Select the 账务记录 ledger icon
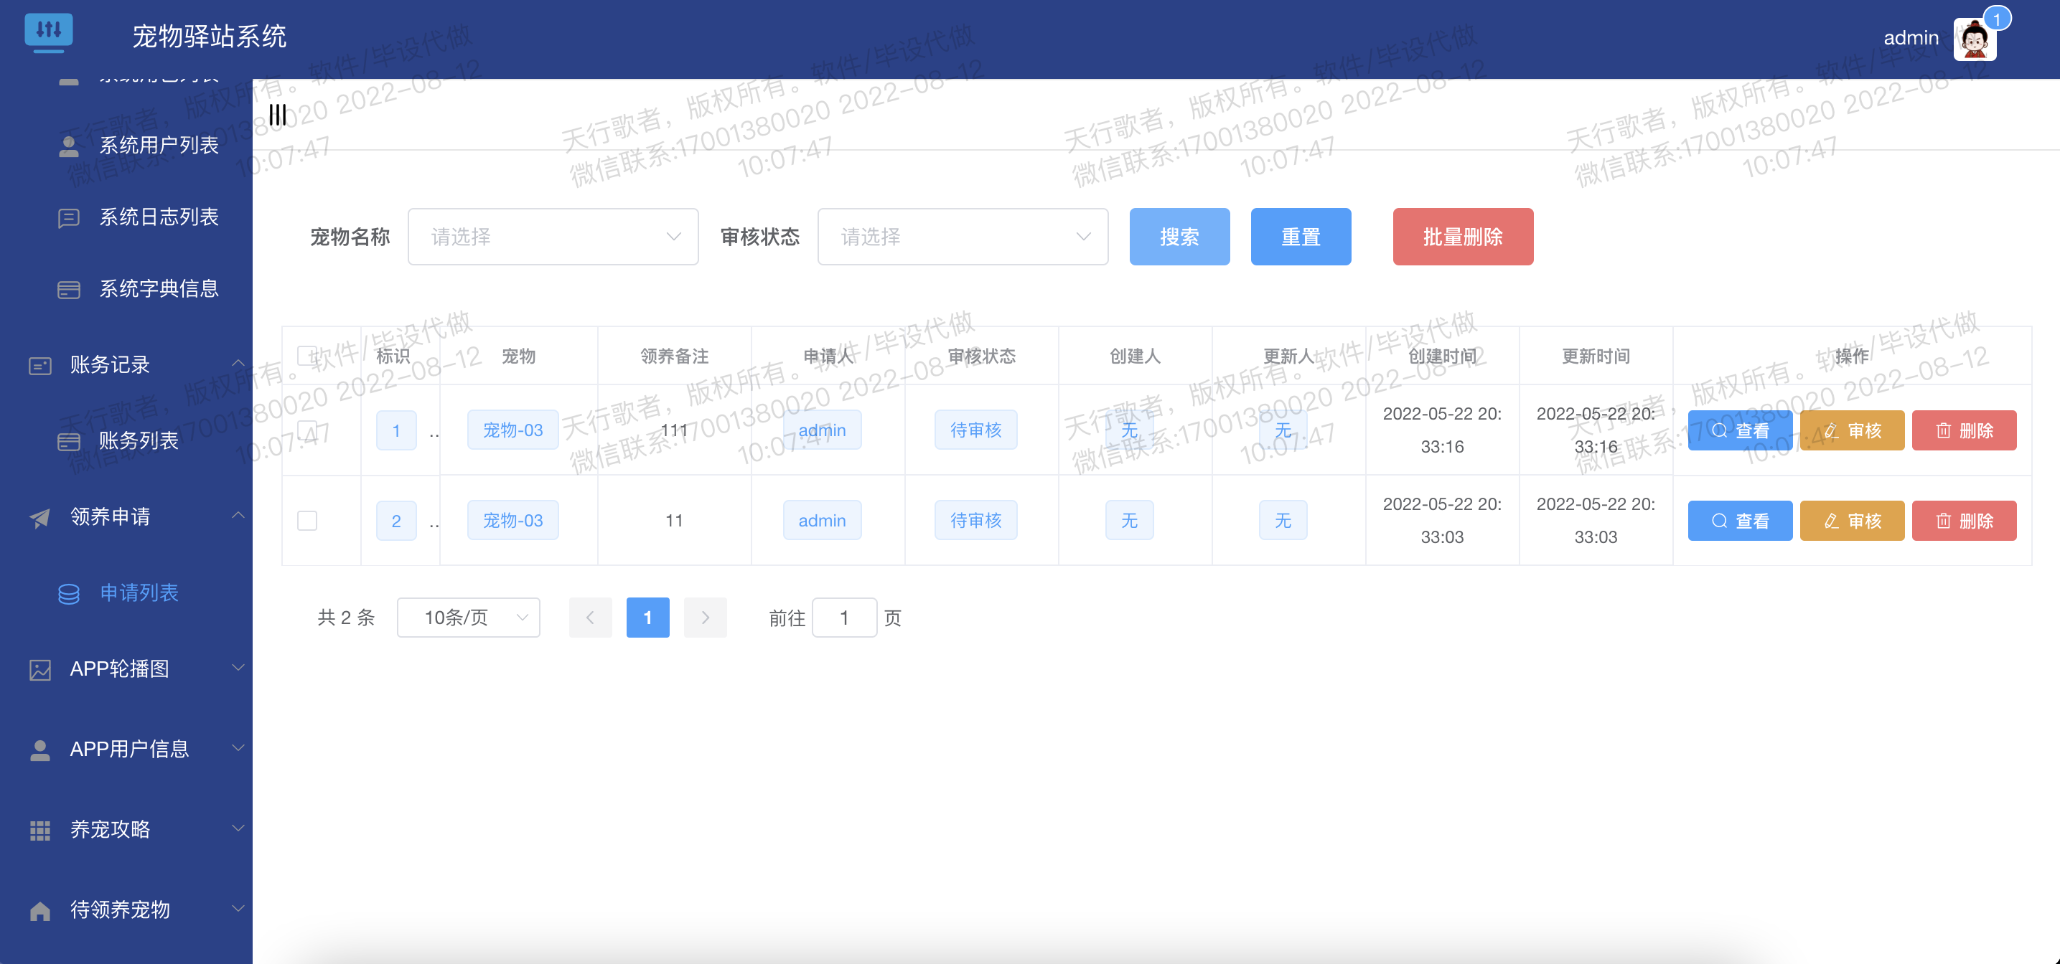The image size is (2060, 964). point(40,364)
